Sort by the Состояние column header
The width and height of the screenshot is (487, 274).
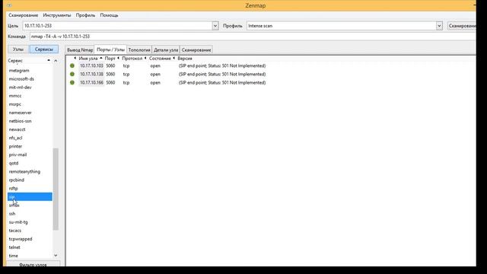(160, 59)
